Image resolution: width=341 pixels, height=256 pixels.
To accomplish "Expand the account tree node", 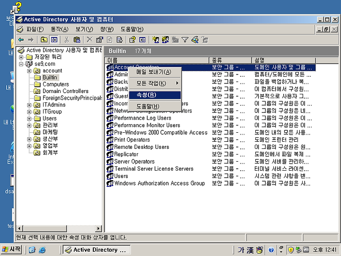I will pyautogui.click(x=29, y=71).
